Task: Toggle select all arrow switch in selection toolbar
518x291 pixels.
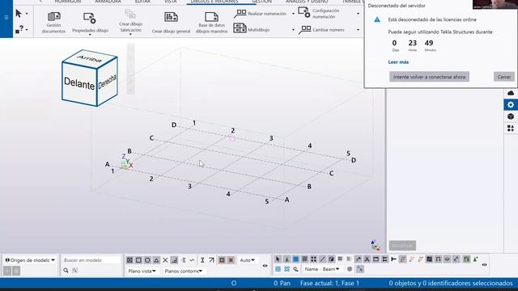Action: point(278,259)
